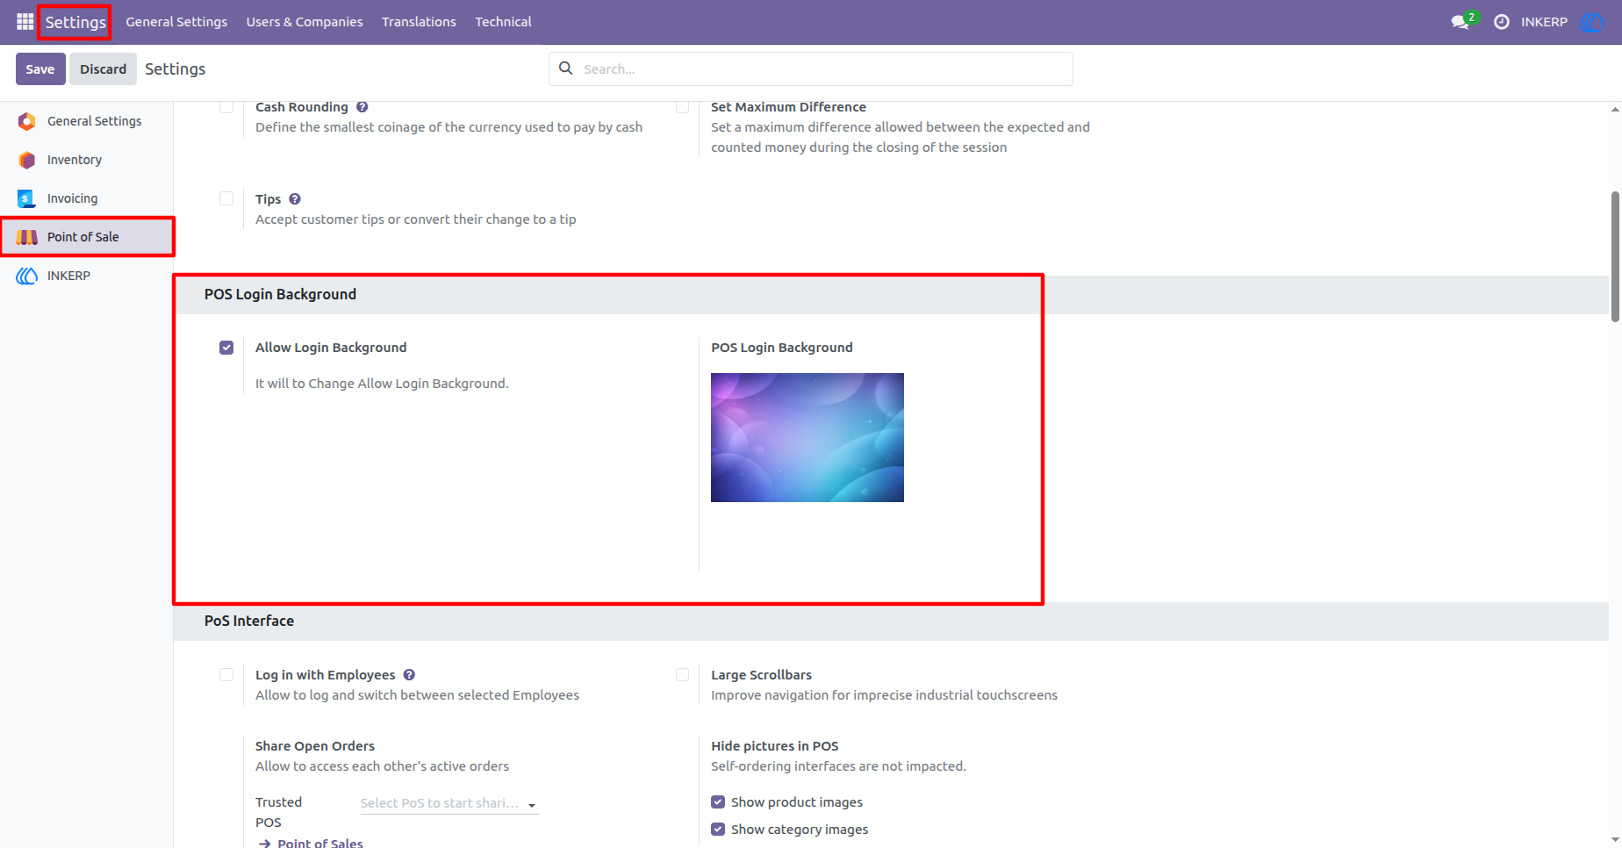
Task: Click the vertical scrollbar thumb
Action: (1615, 256)
